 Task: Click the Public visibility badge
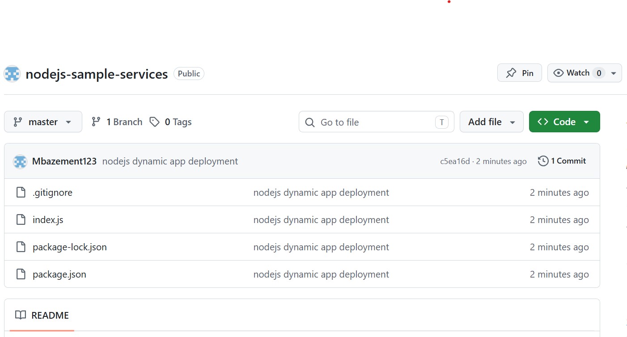coord(189,74)
